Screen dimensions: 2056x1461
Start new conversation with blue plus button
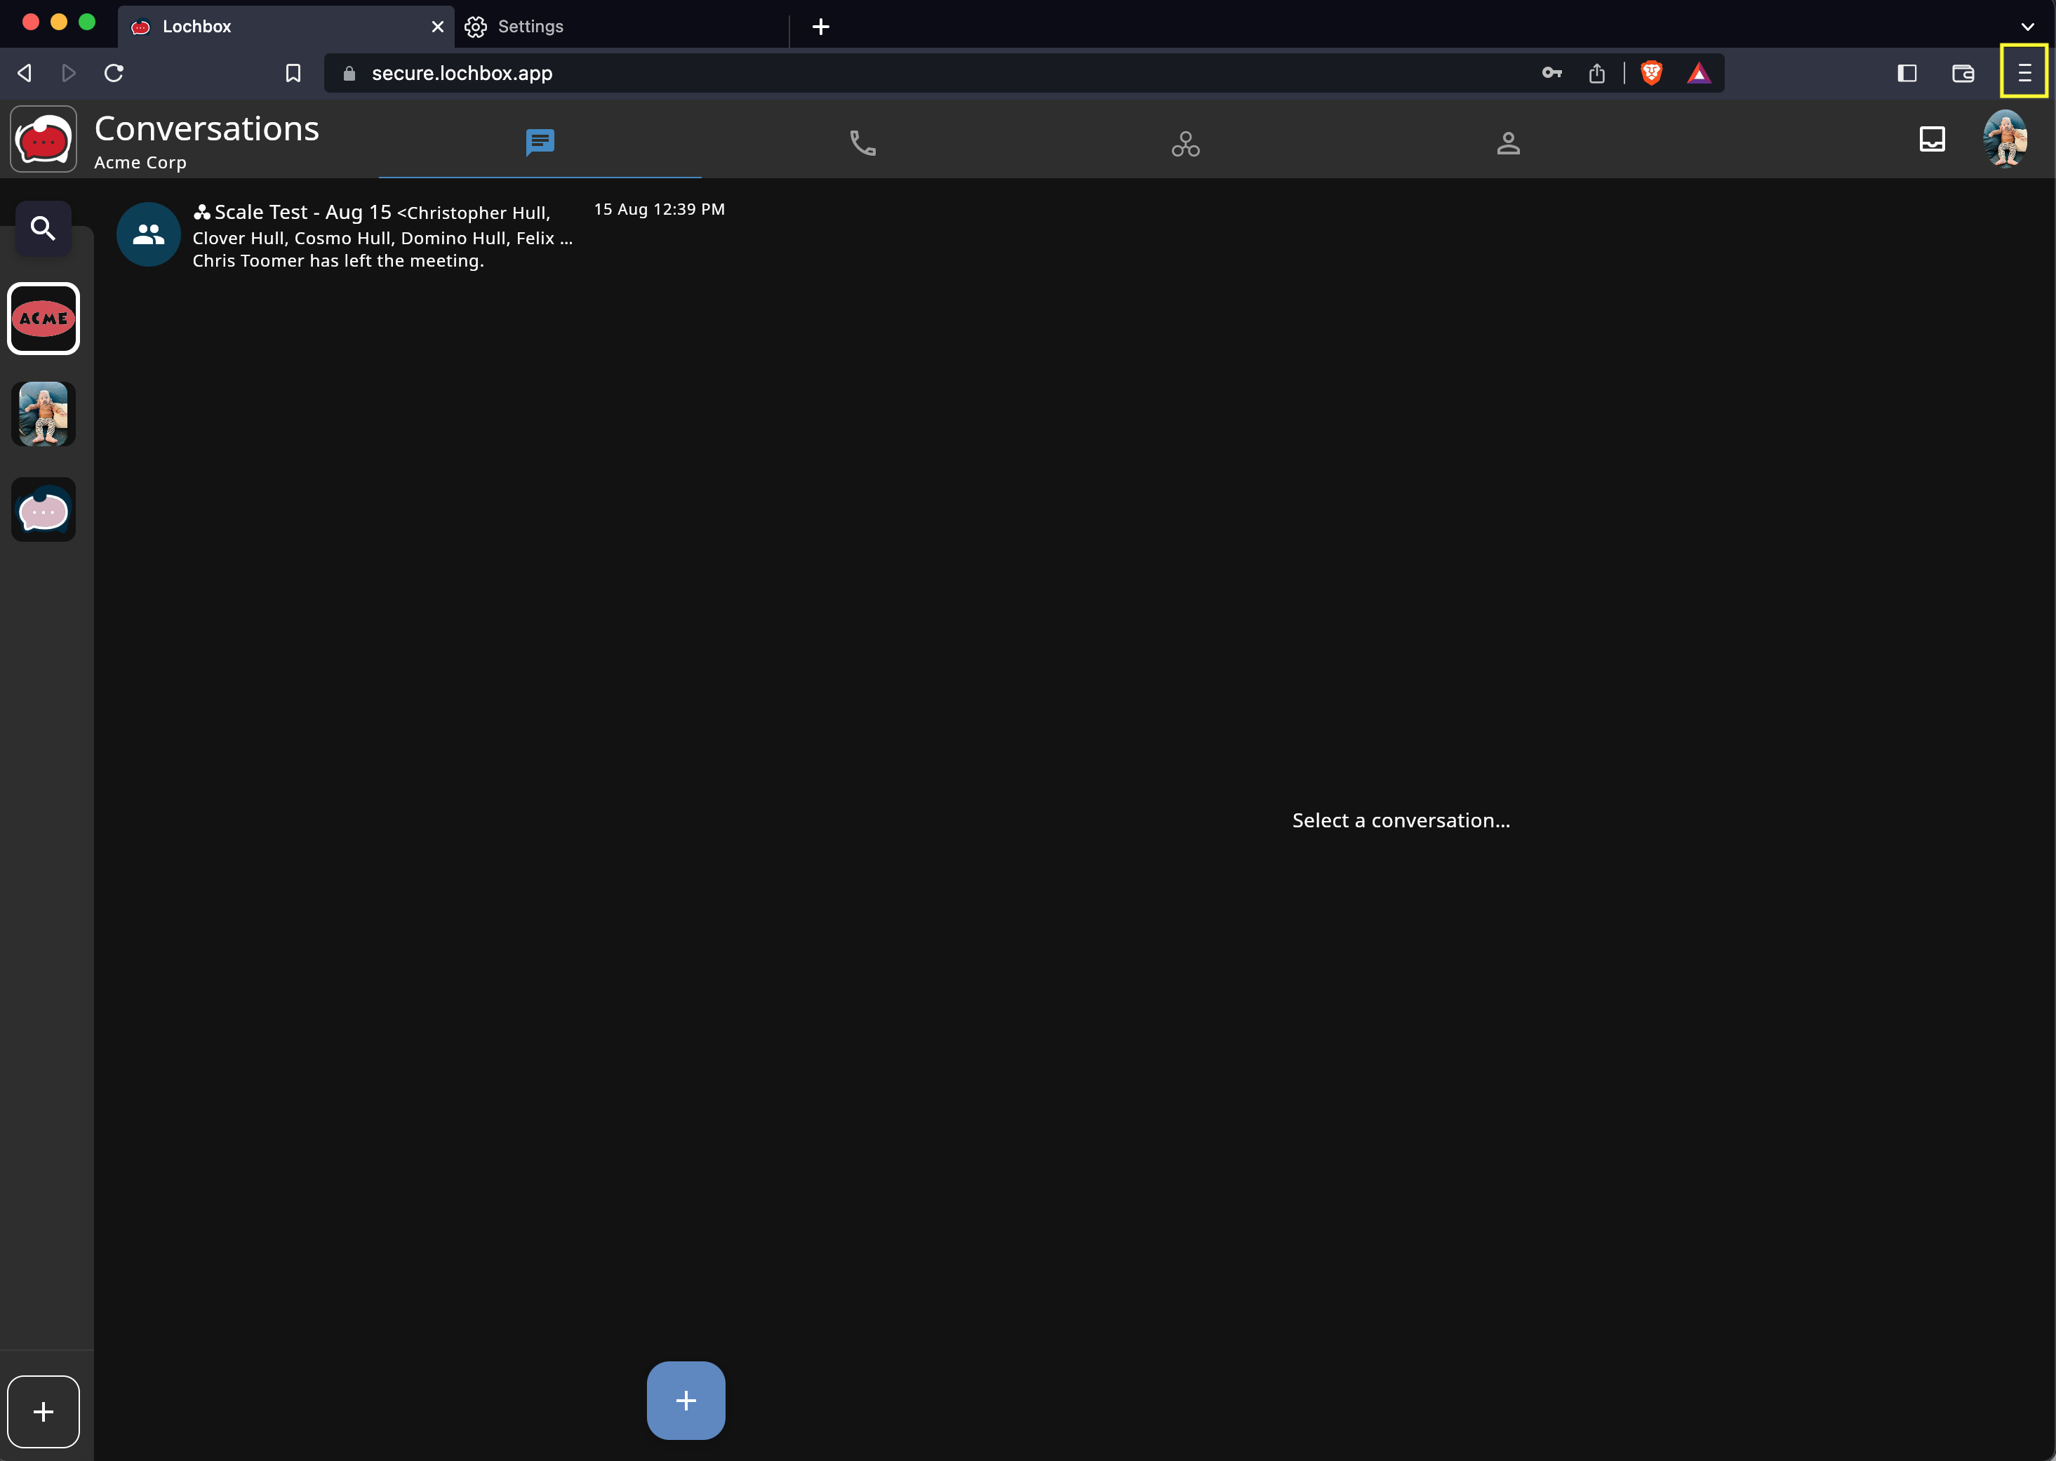tap(686, 1400)
